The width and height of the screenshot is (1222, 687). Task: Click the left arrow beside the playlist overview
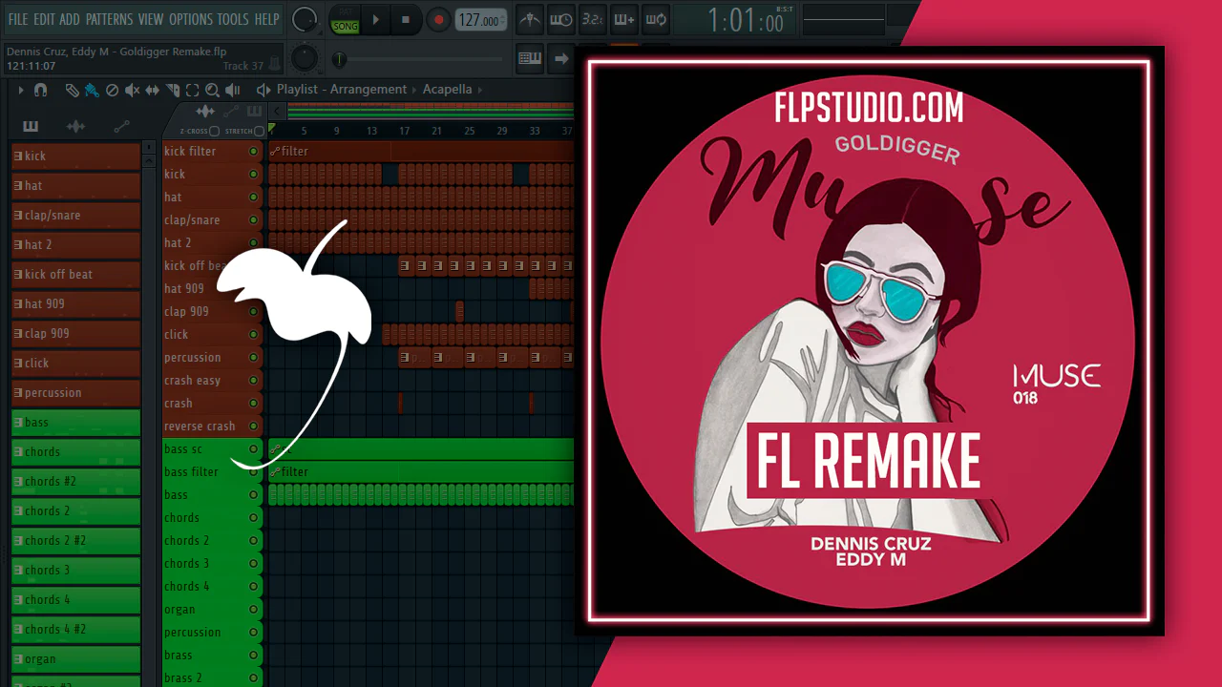click(279, 112)
